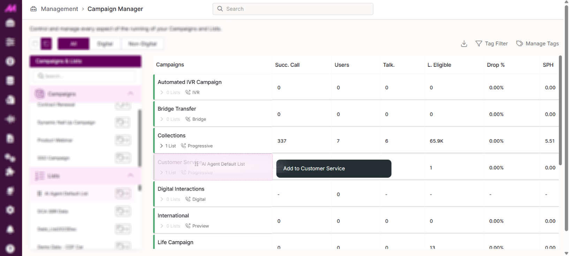This screenshot has height=256, width=569.
Task: Click the Manage Tags tag icon
Action: tap(519, 43)
